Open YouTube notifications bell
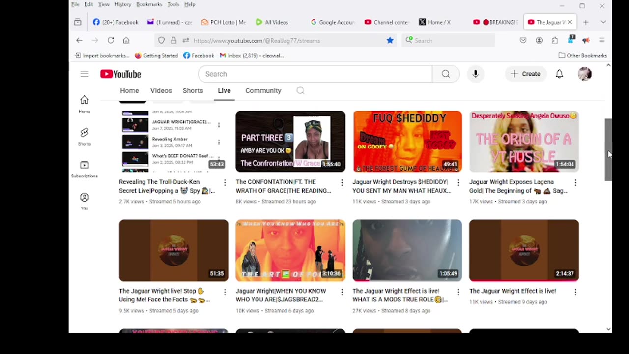629x354 pixels. tap(559, 74)
